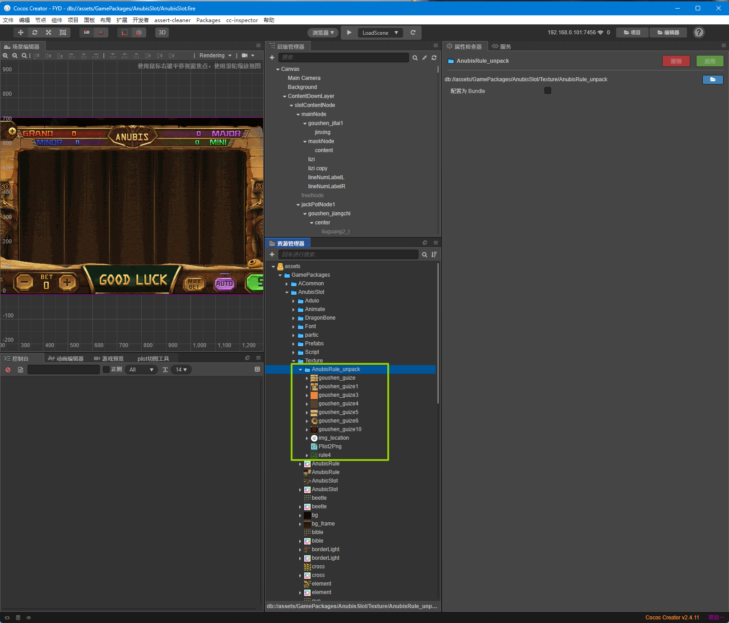Enable the 正则 regex checkbox in console
This screenshot has height=623, width=729.
coord(107,370)
